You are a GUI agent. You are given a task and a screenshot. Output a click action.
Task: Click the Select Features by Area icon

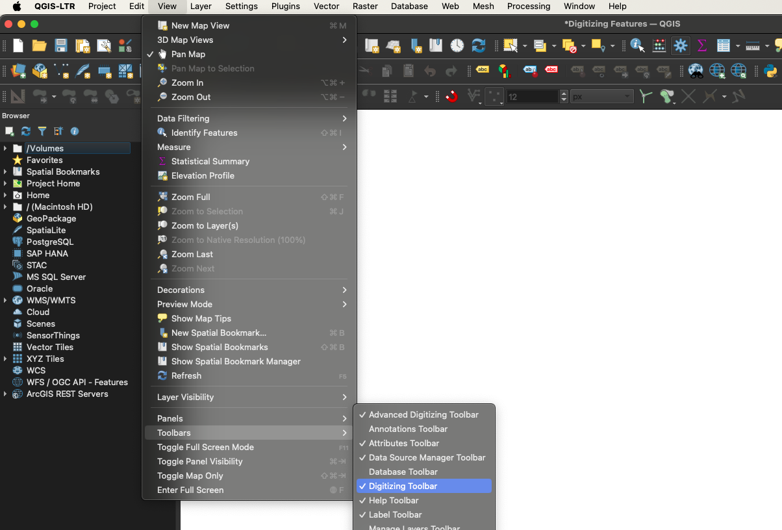coord(511,45)
